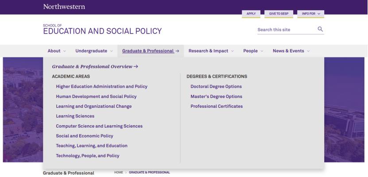This screenshot has width=368, height=177.
Task: Click the Northwestern logo
Action: [64, 6]
